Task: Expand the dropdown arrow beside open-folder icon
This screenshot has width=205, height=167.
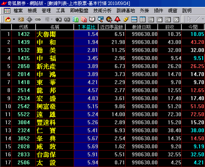Action: pos(14,19)
